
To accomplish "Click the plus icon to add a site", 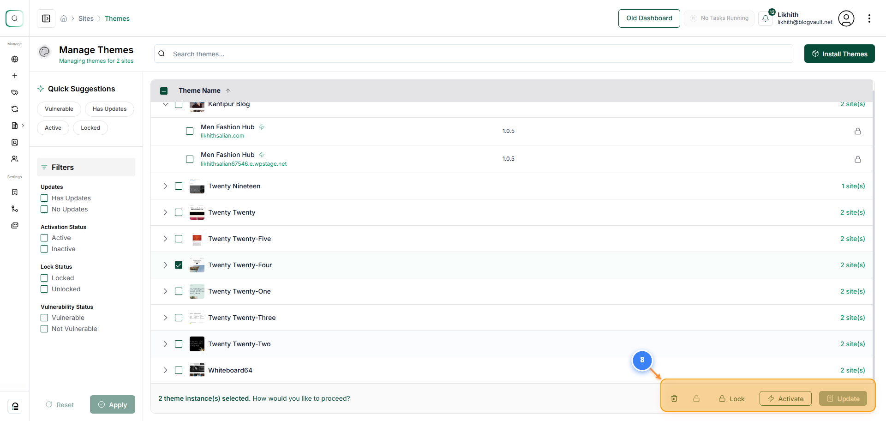I will point(15,76).
